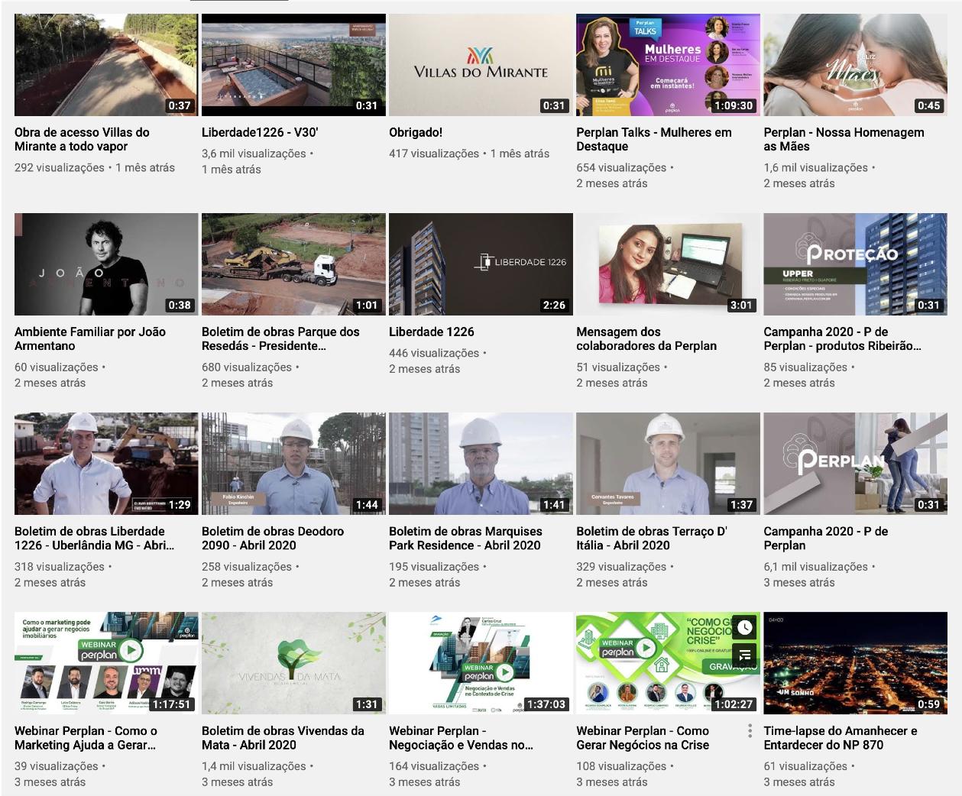Screen dimensions: 962x796
Task: Open the Campanha 2020 Perplan couple thumbnail
Action: [855, 464]
